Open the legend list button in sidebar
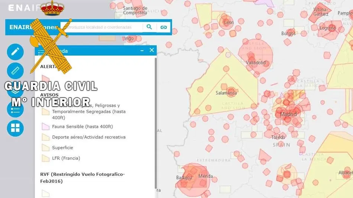 (x=15, y=109)
